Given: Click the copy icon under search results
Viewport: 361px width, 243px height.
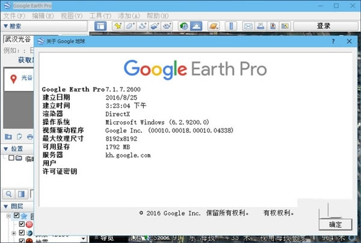Looking at the screenshot, I should 19,137.
